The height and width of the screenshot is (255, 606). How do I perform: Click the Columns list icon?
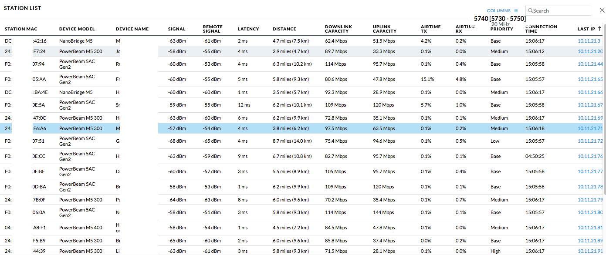(x=516, y=11)
